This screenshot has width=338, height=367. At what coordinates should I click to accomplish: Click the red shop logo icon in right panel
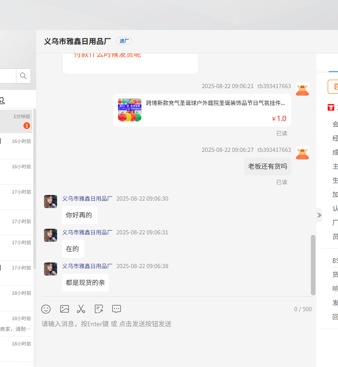pos(331,107)
